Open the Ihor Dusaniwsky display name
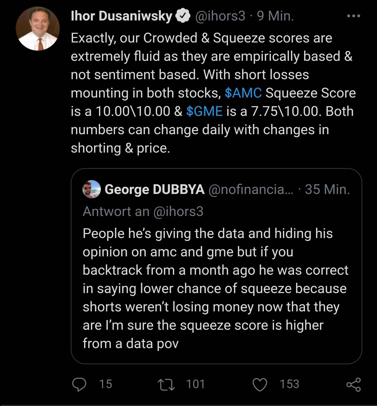This screenshot has width=377, height=406. [x=122, y=16]
